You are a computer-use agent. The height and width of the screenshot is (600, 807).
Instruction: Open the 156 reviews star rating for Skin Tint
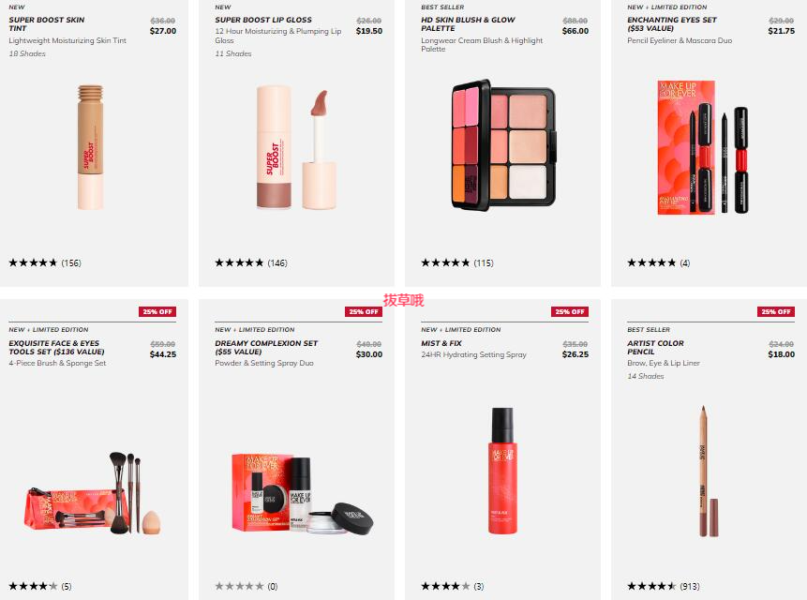[45, 262]
